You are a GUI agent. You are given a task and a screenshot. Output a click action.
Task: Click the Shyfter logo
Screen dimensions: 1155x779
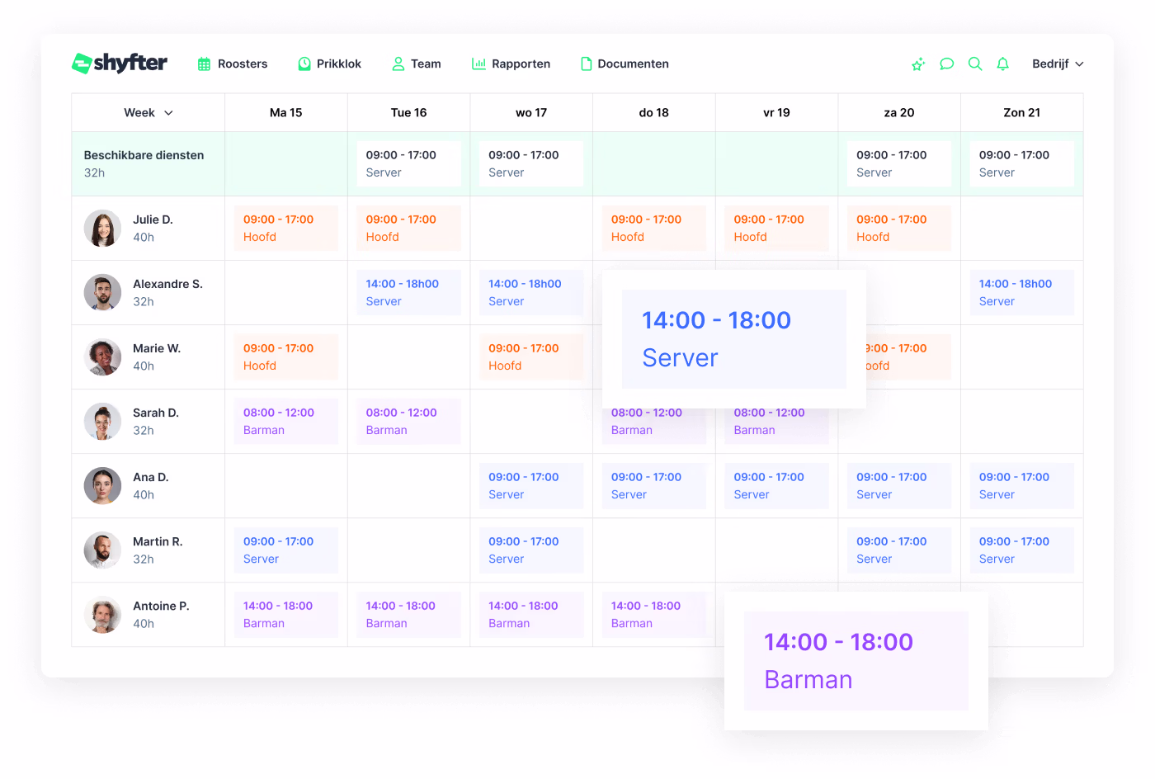coord(119,63)
